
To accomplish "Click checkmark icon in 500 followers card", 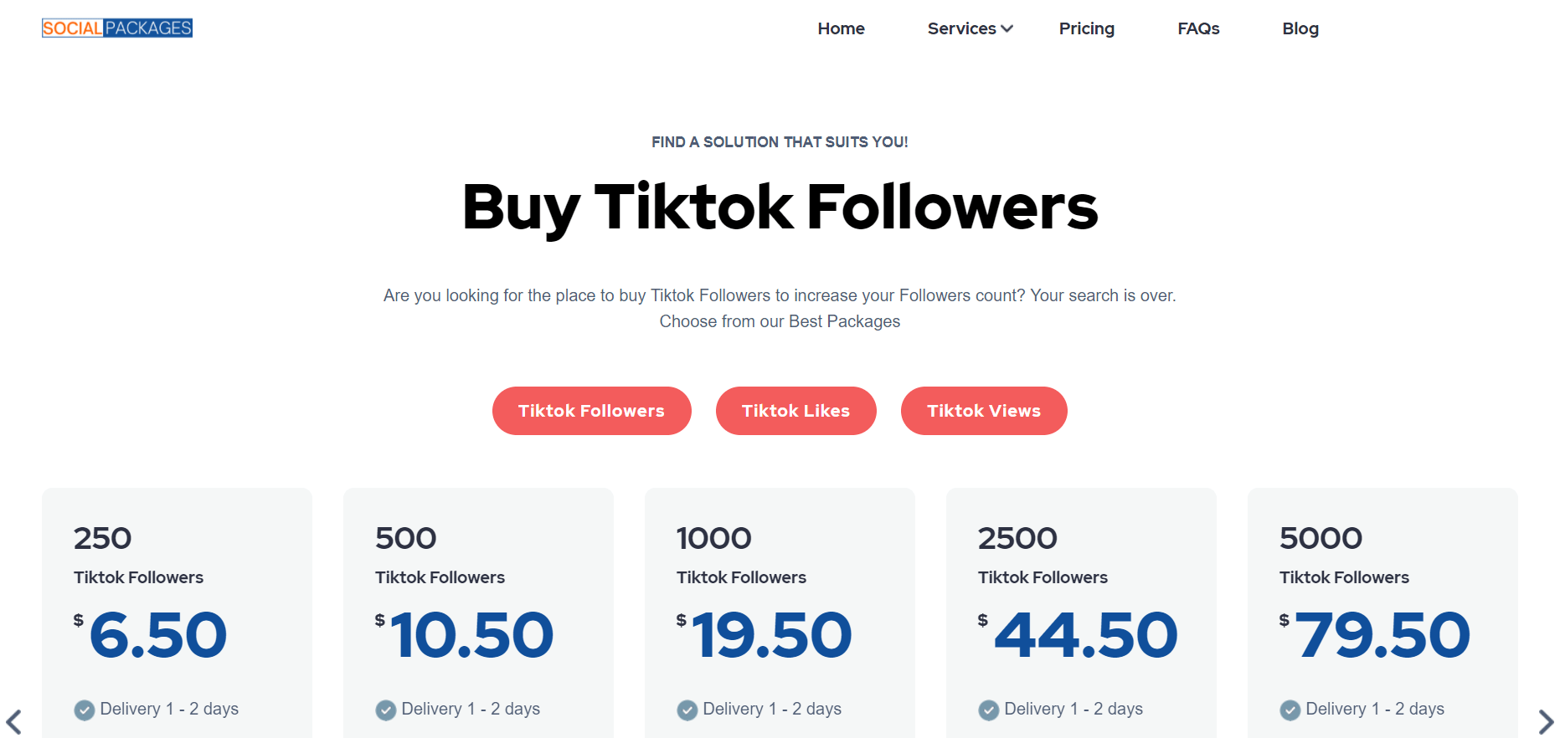I will click(386, 710).
